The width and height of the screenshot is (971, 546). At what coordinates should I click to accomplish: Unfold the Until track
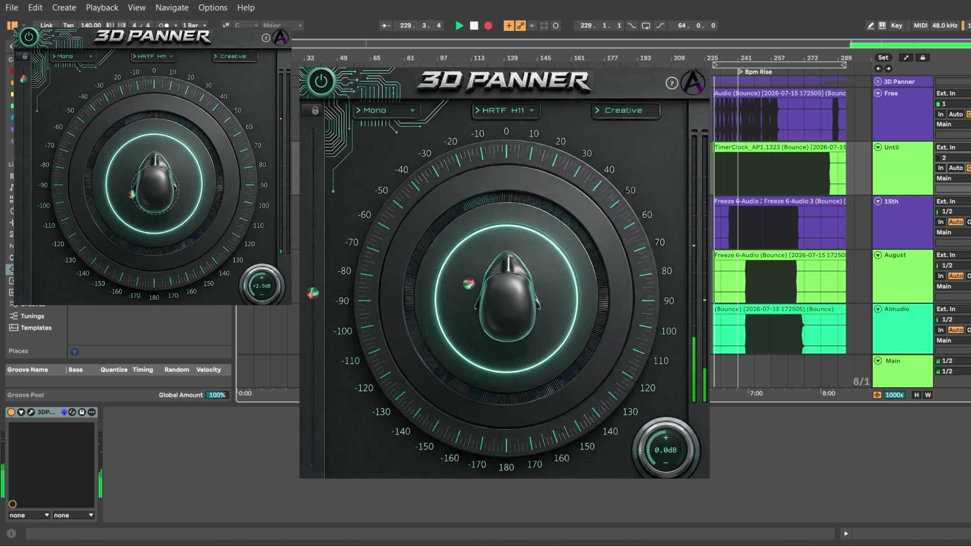point(878,147)
